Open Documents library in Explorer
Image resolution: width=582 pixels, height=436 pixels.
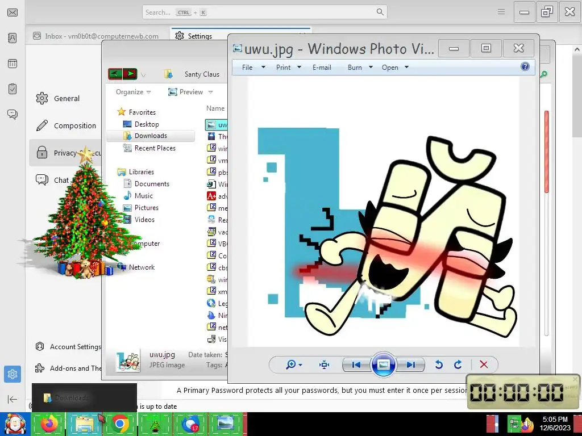pyautogui.click(x=146, y=184)
